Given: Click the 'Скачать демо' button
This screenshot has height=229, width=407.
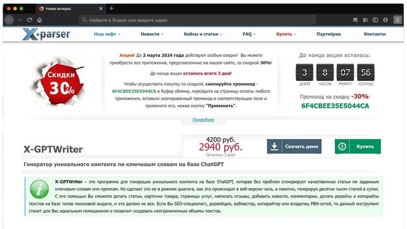Looking at the screenshot, I should point(294,147).
